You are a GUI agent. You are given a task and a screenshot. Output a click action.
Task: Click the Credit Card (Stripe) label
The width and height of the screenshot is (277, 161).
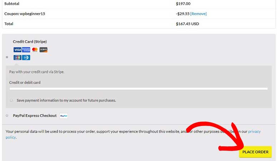(x=30, y=42)
